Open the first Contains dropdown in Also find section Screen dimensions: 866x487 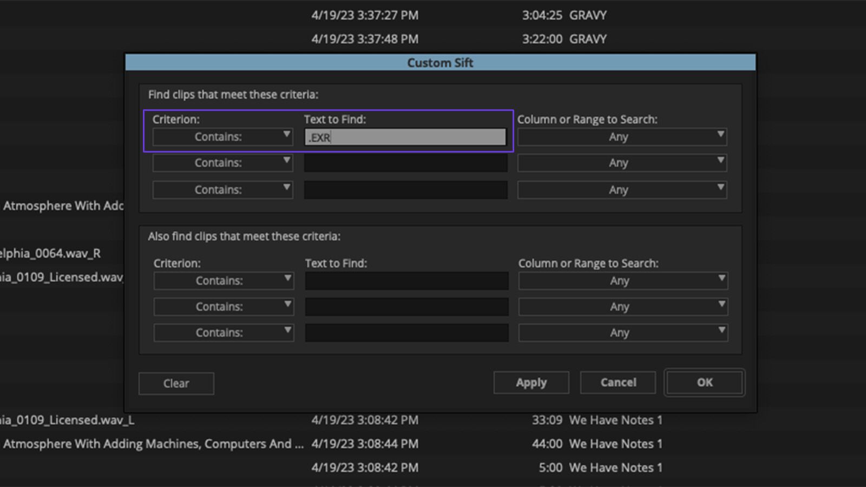(223, 280)
